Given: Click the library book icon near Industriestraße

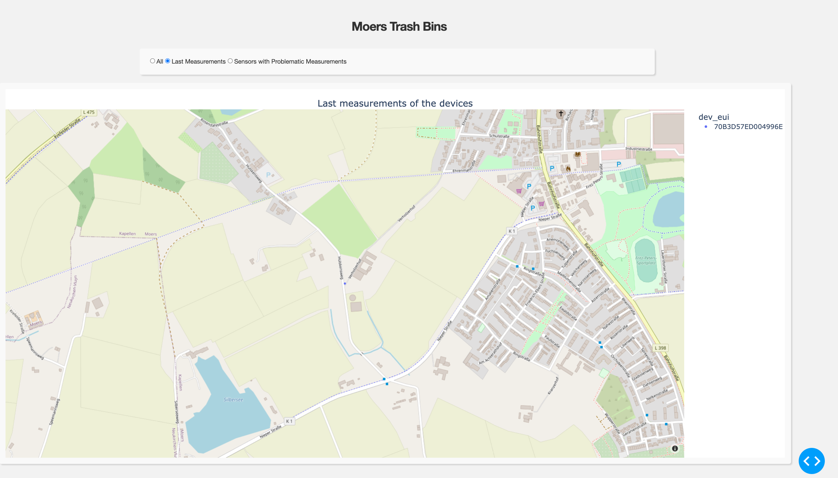Looking at the screenshot, I should 578,154.
